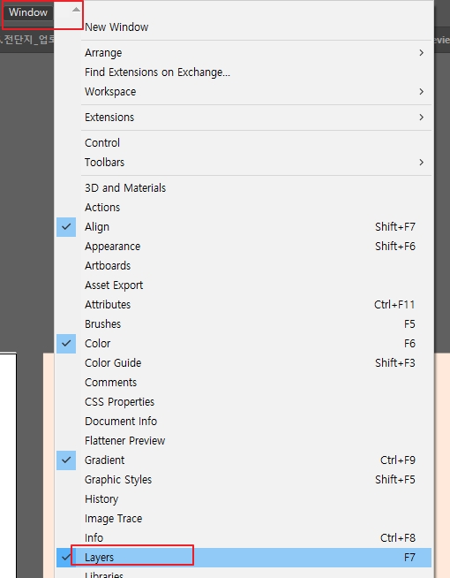Click the scroll-up arrow atop the menu

pos(76,10)
